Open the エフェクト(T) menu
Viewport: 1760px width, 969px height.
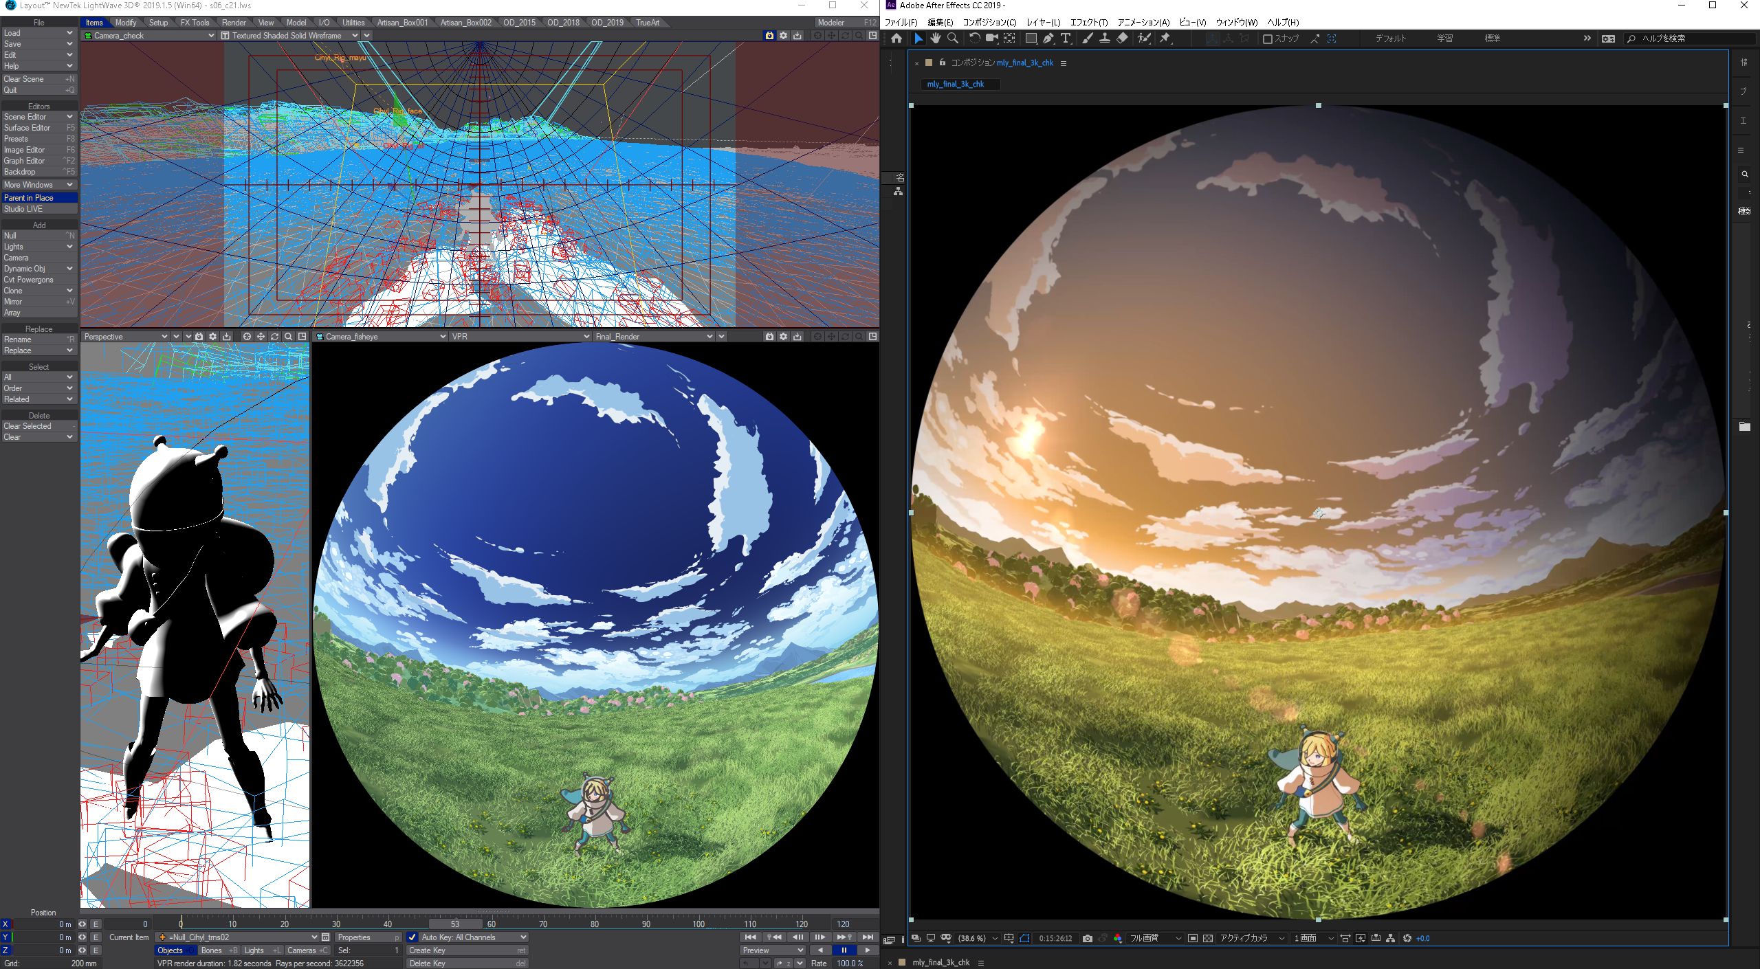tap(1089, 23)
